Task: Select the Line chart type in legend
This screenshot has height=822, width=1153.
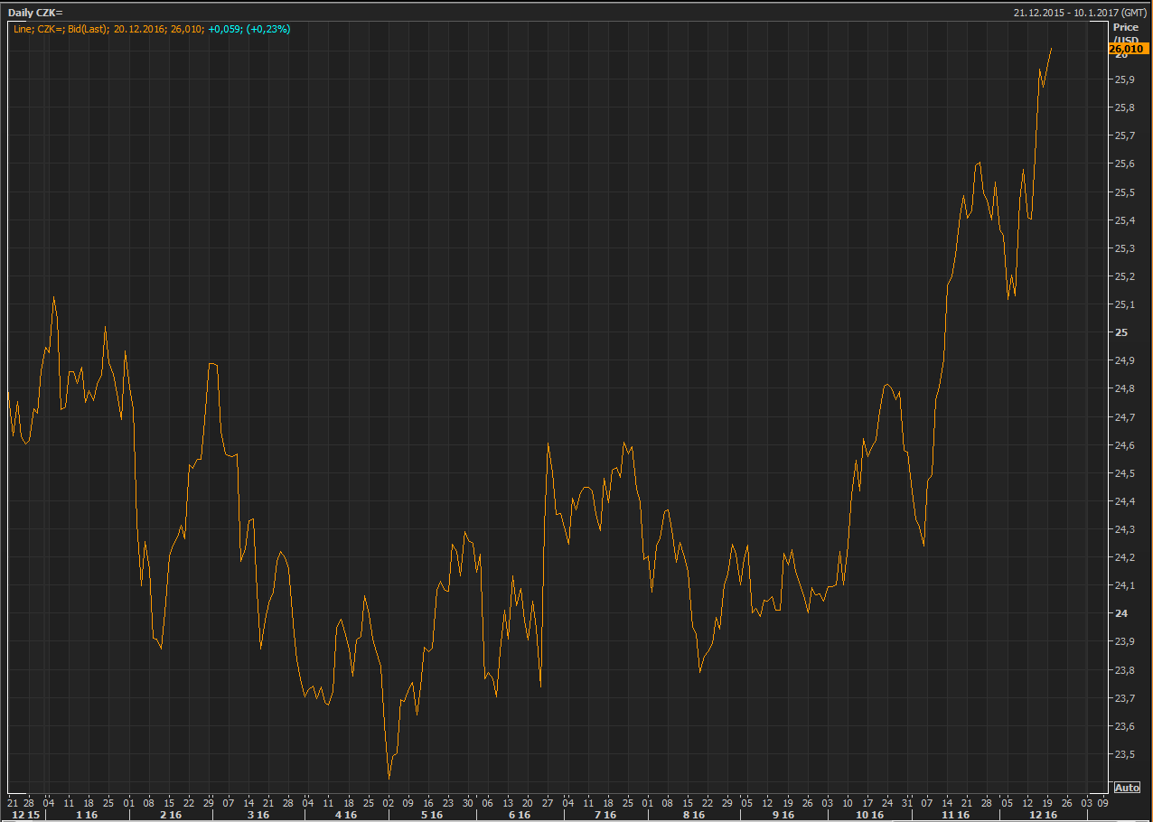Action: pyautogui.click(x=23, y=29)
